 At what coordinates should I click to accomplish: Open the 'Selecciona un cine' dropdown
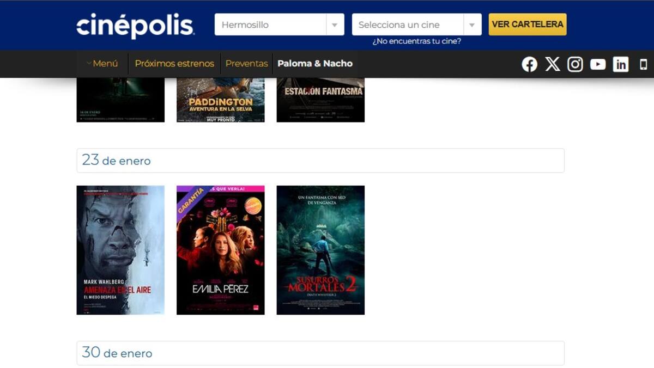click(x=416, y=24)
